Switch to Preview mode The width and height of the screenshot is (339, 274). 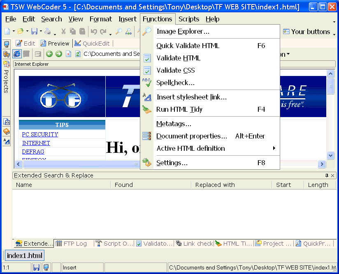click(55, 44)
